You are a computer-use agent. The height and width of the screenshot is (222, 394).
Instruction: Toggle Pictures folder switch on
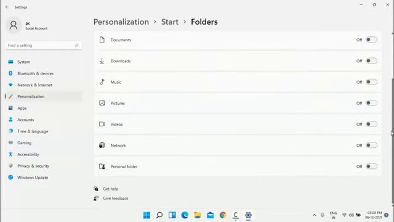pos(371,103)
